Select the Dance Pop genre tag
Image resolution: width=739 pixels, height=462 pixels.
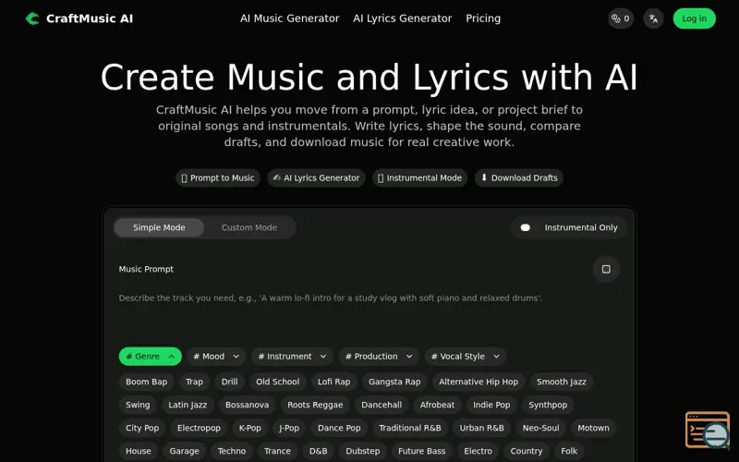click(339, 428)
